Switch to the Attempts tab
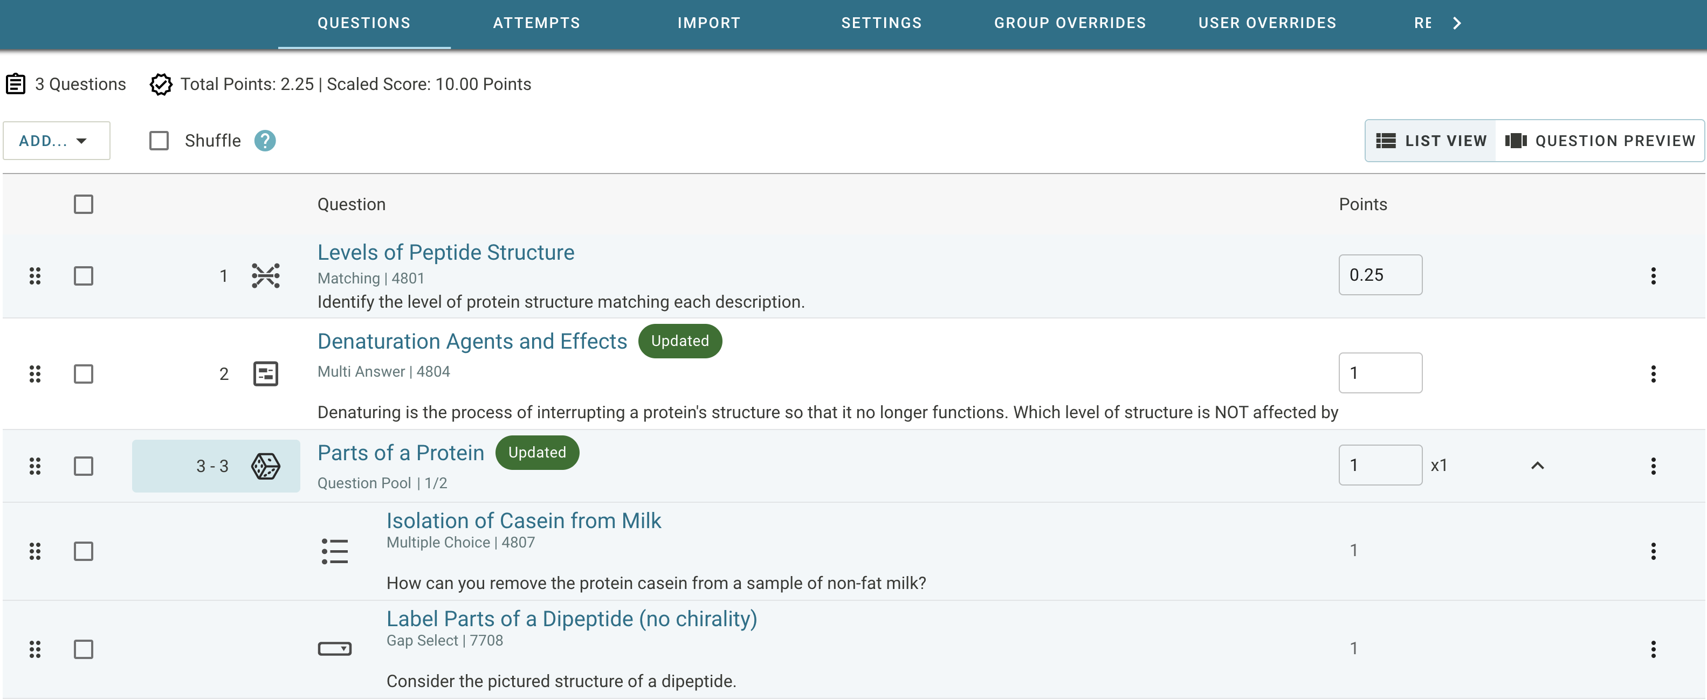The image size is (1707, 700). [x=536, y=23]
